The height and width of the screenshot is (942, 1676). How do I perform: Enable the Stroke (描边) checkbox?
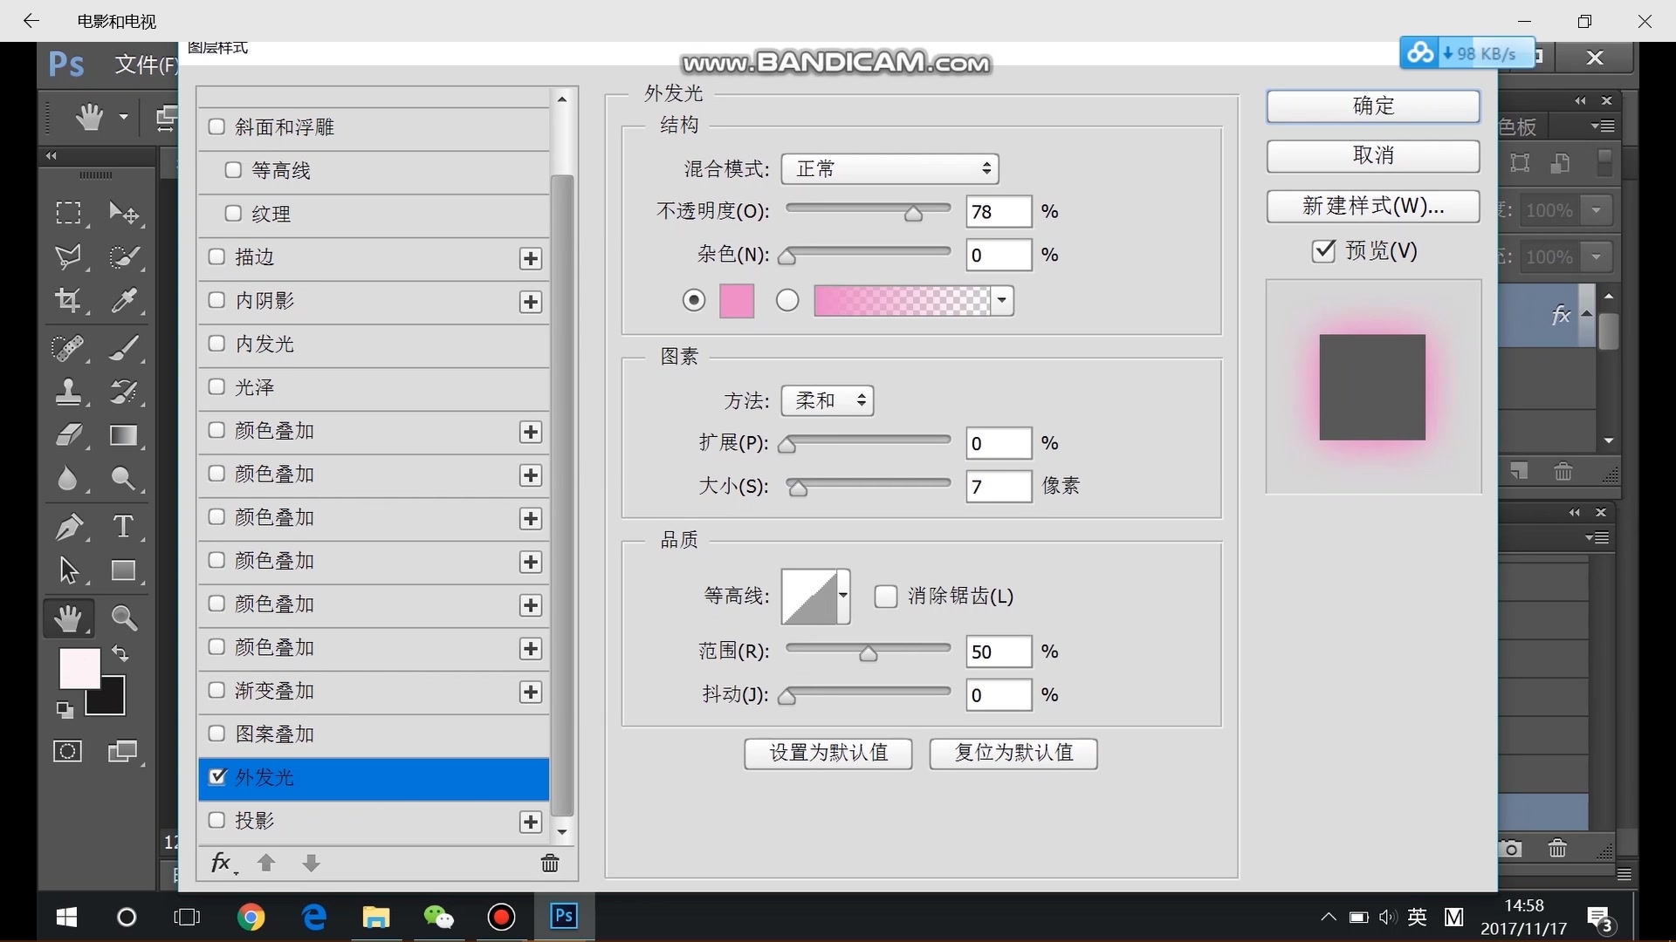point(216,256)
